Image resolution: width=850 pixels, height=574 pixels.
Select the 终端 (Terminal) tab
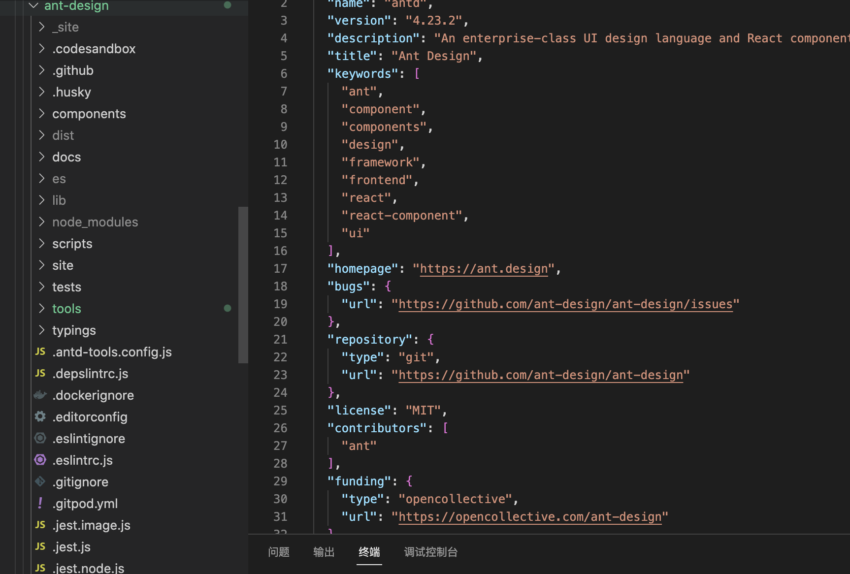(369, 552)
